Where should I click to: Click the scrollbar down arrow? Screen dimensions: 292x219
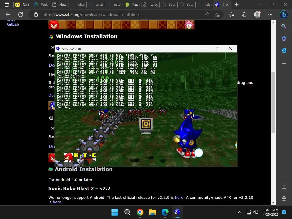(x=273, y=203)
